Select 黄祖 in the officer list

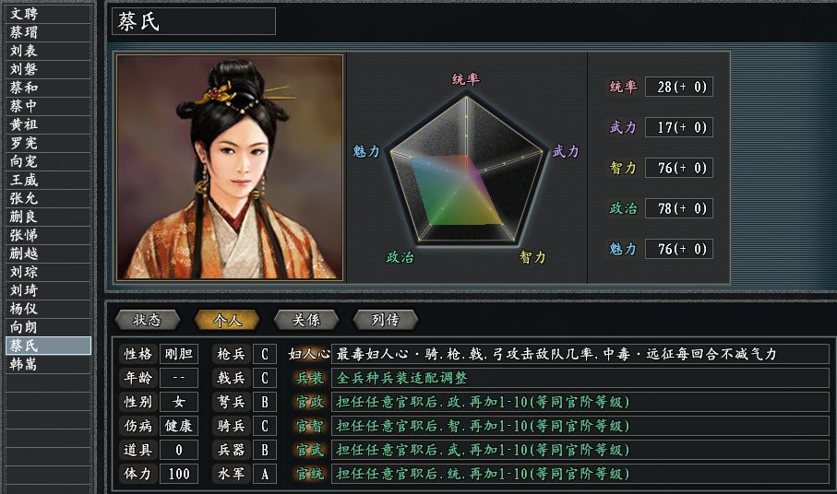pyautogui.click(x=48, y=124)
